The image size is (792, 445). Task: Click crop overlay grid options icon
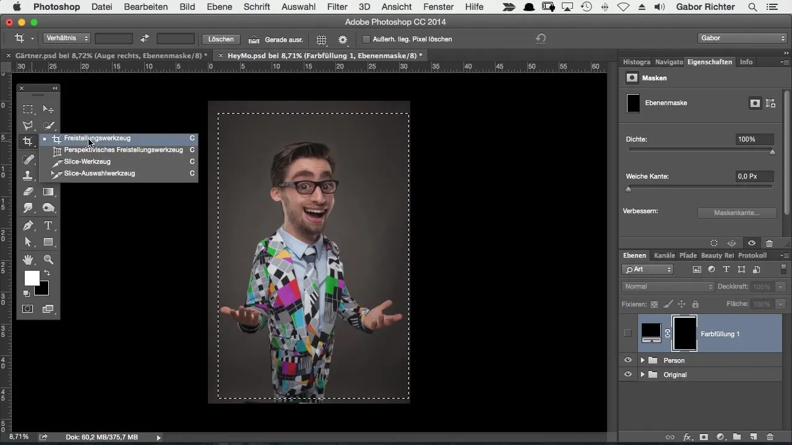coord(322,39)
